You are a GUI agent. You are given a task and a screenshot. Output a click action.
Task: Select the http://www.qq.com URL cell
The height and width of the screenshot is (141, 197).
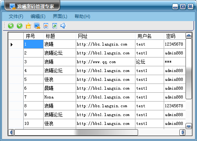(x=106, y=62)
